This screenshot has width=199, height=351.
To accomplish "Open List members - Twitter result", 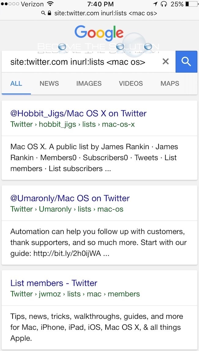I will [x=54, y=283].
